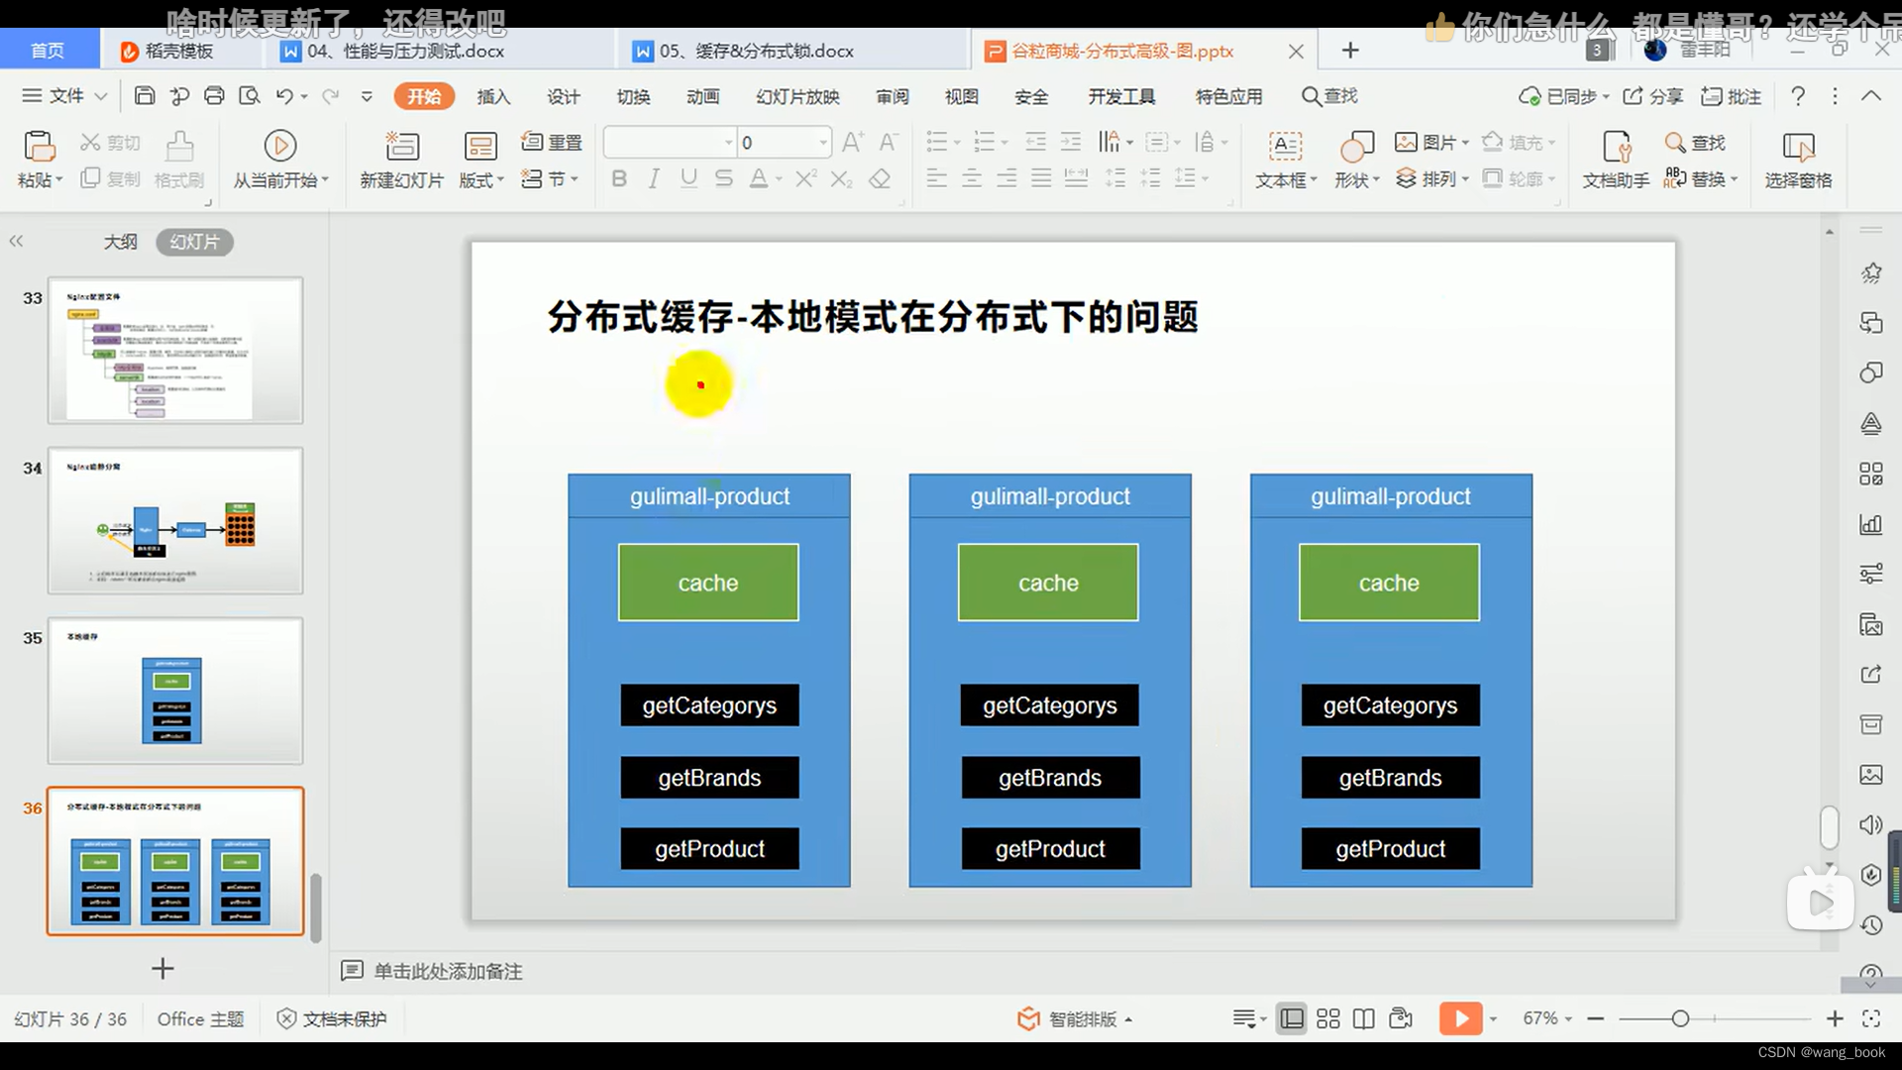
Task: Redo the last undone action
Action: tap(331, 95)
